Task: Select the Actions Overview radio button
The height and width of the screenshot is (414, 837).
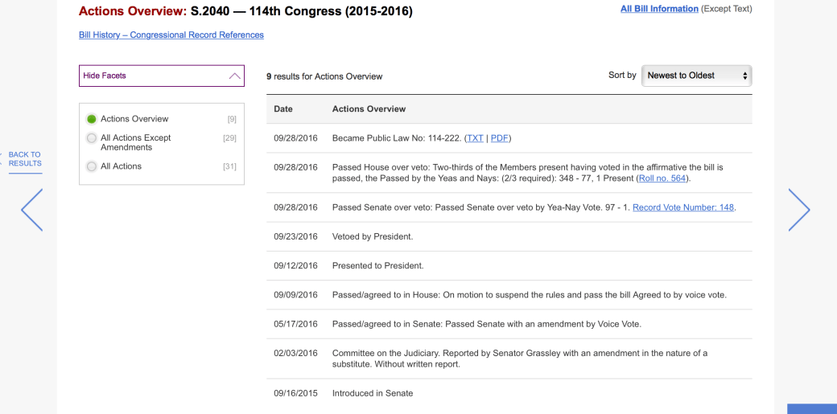Action: pyautogui.click(x=92, y=119)
